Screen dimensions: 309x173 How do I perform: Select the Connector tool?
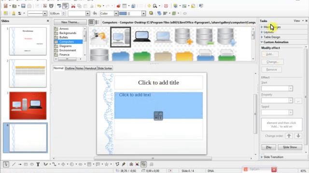54,164
